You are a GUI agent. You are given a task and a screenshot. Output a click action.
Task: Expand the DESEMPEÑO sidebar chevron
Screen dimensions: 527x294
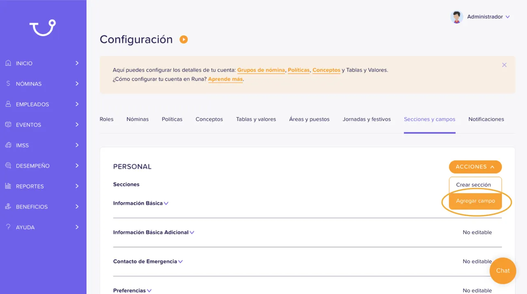(x=77, y=166)
